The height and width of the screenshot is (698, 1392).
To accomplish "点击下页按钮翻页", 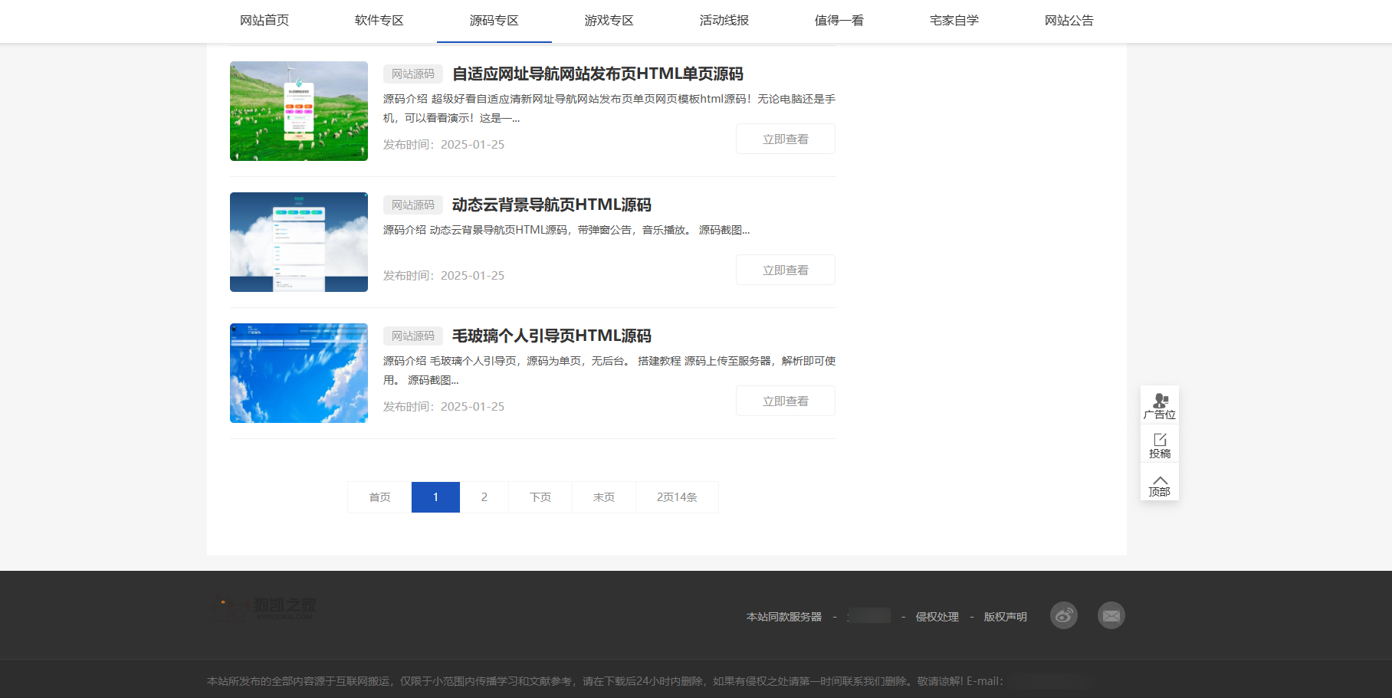I will (x=540, y=496).
